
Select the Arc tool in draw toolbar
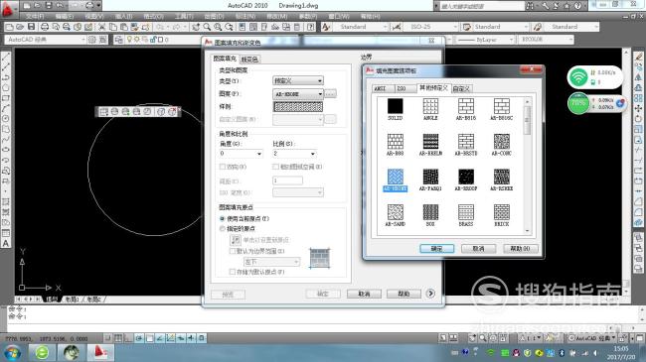pos(6,108)
